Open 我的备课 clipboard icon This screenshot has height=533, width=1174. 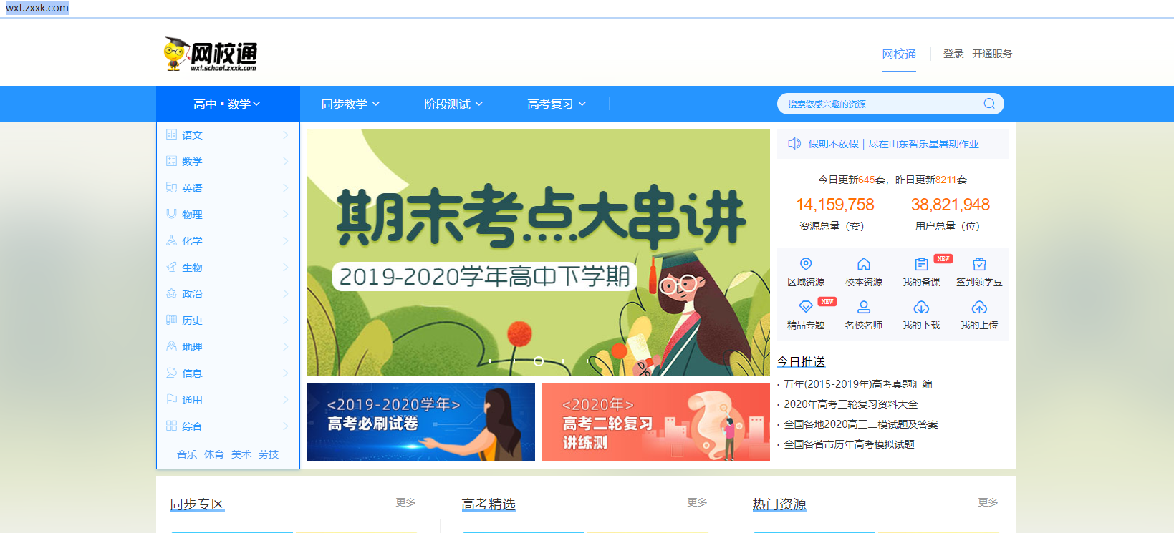pos(921,264)
